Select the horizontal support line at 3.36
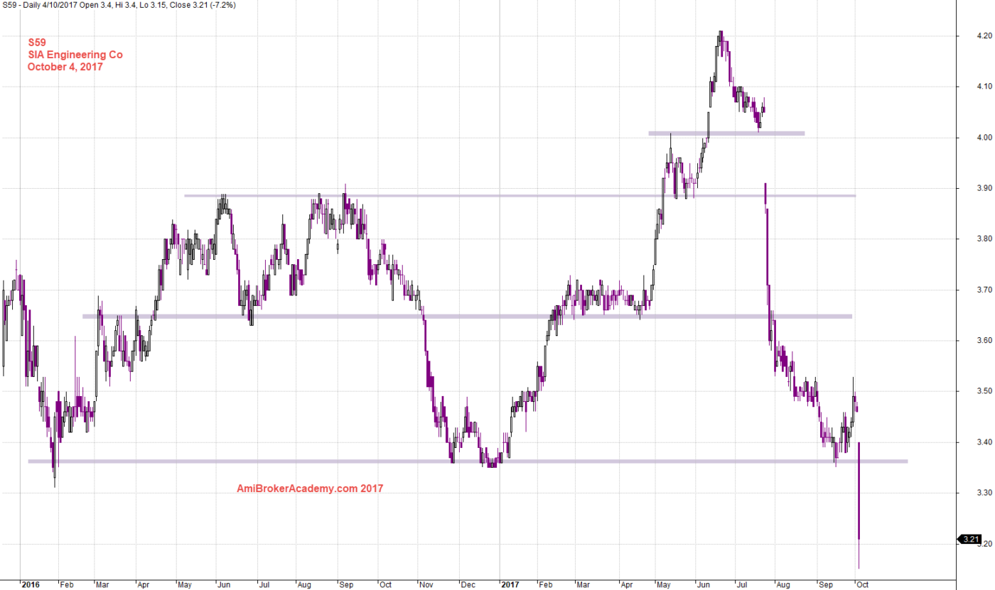 pyautogui.click(x=468, y=461)
